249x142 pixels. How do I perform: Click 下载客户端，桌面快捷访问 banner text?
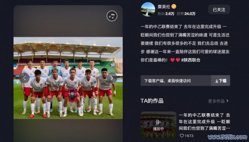[x=167, y=81]
